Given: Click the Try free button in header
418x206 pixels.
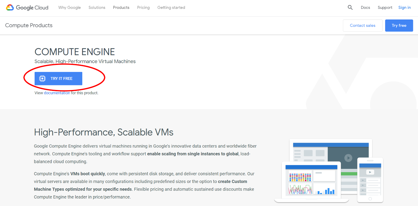Looking at the screenshot, I should pos(399,25).
